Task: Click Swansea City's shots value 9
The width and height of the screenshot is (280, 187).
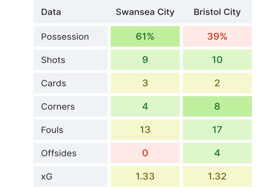Action: 145,60
